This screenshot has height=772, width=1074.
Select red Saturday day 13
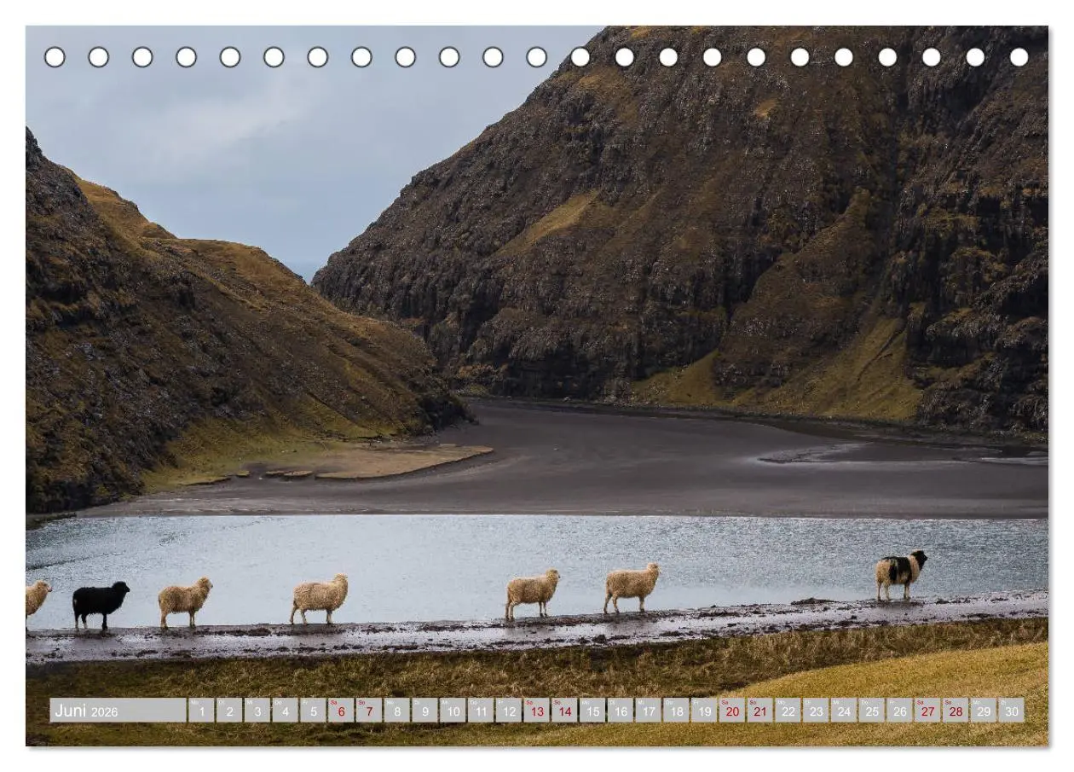536,711
